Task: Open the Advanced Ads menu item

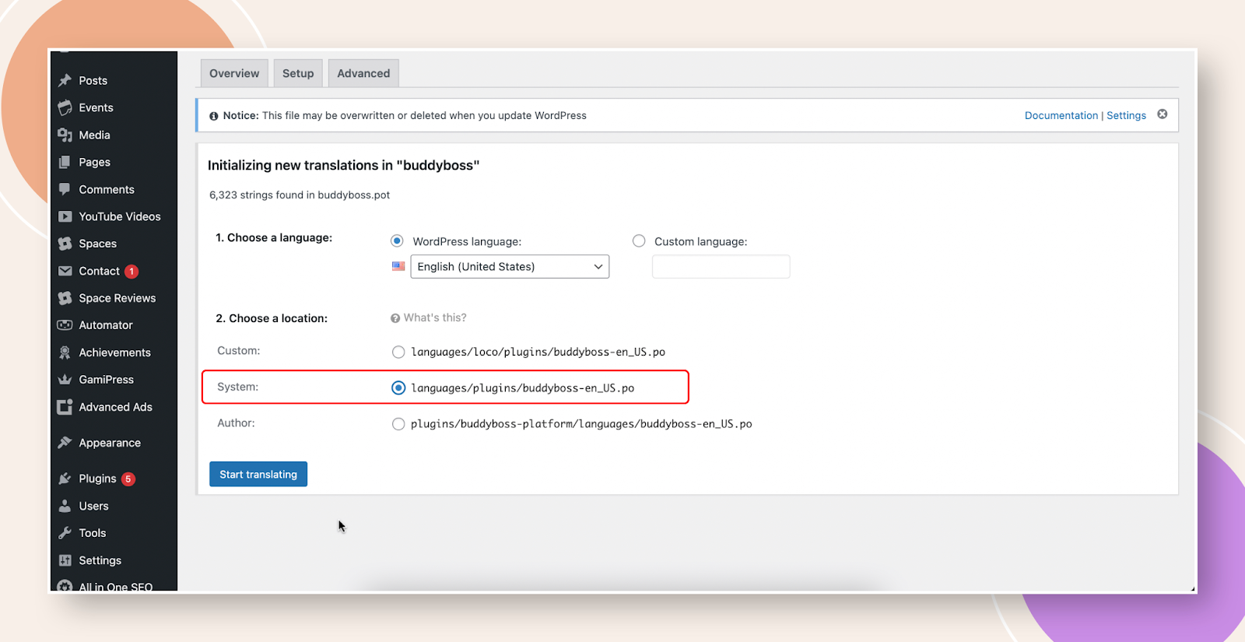Action: click(x=115, y=407)
